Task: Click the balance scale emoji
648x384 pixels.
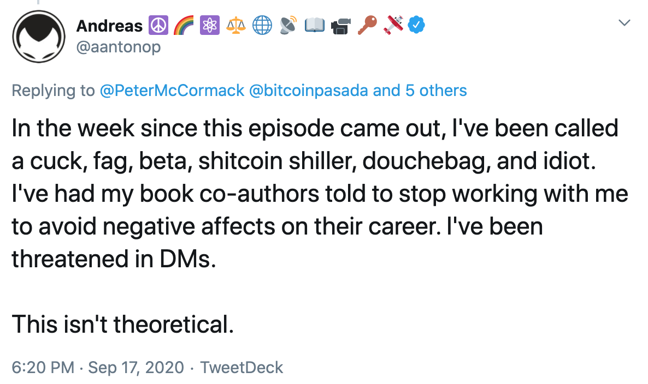Action: 236,25
